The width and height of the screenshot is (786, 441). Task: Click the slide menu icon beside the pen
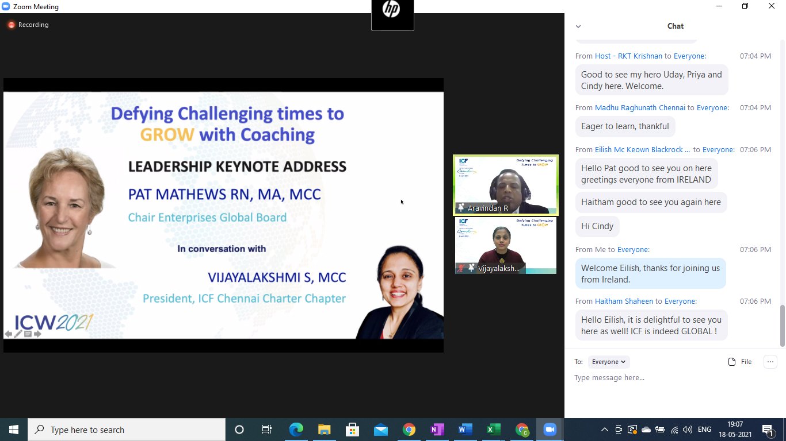[28, 334]
